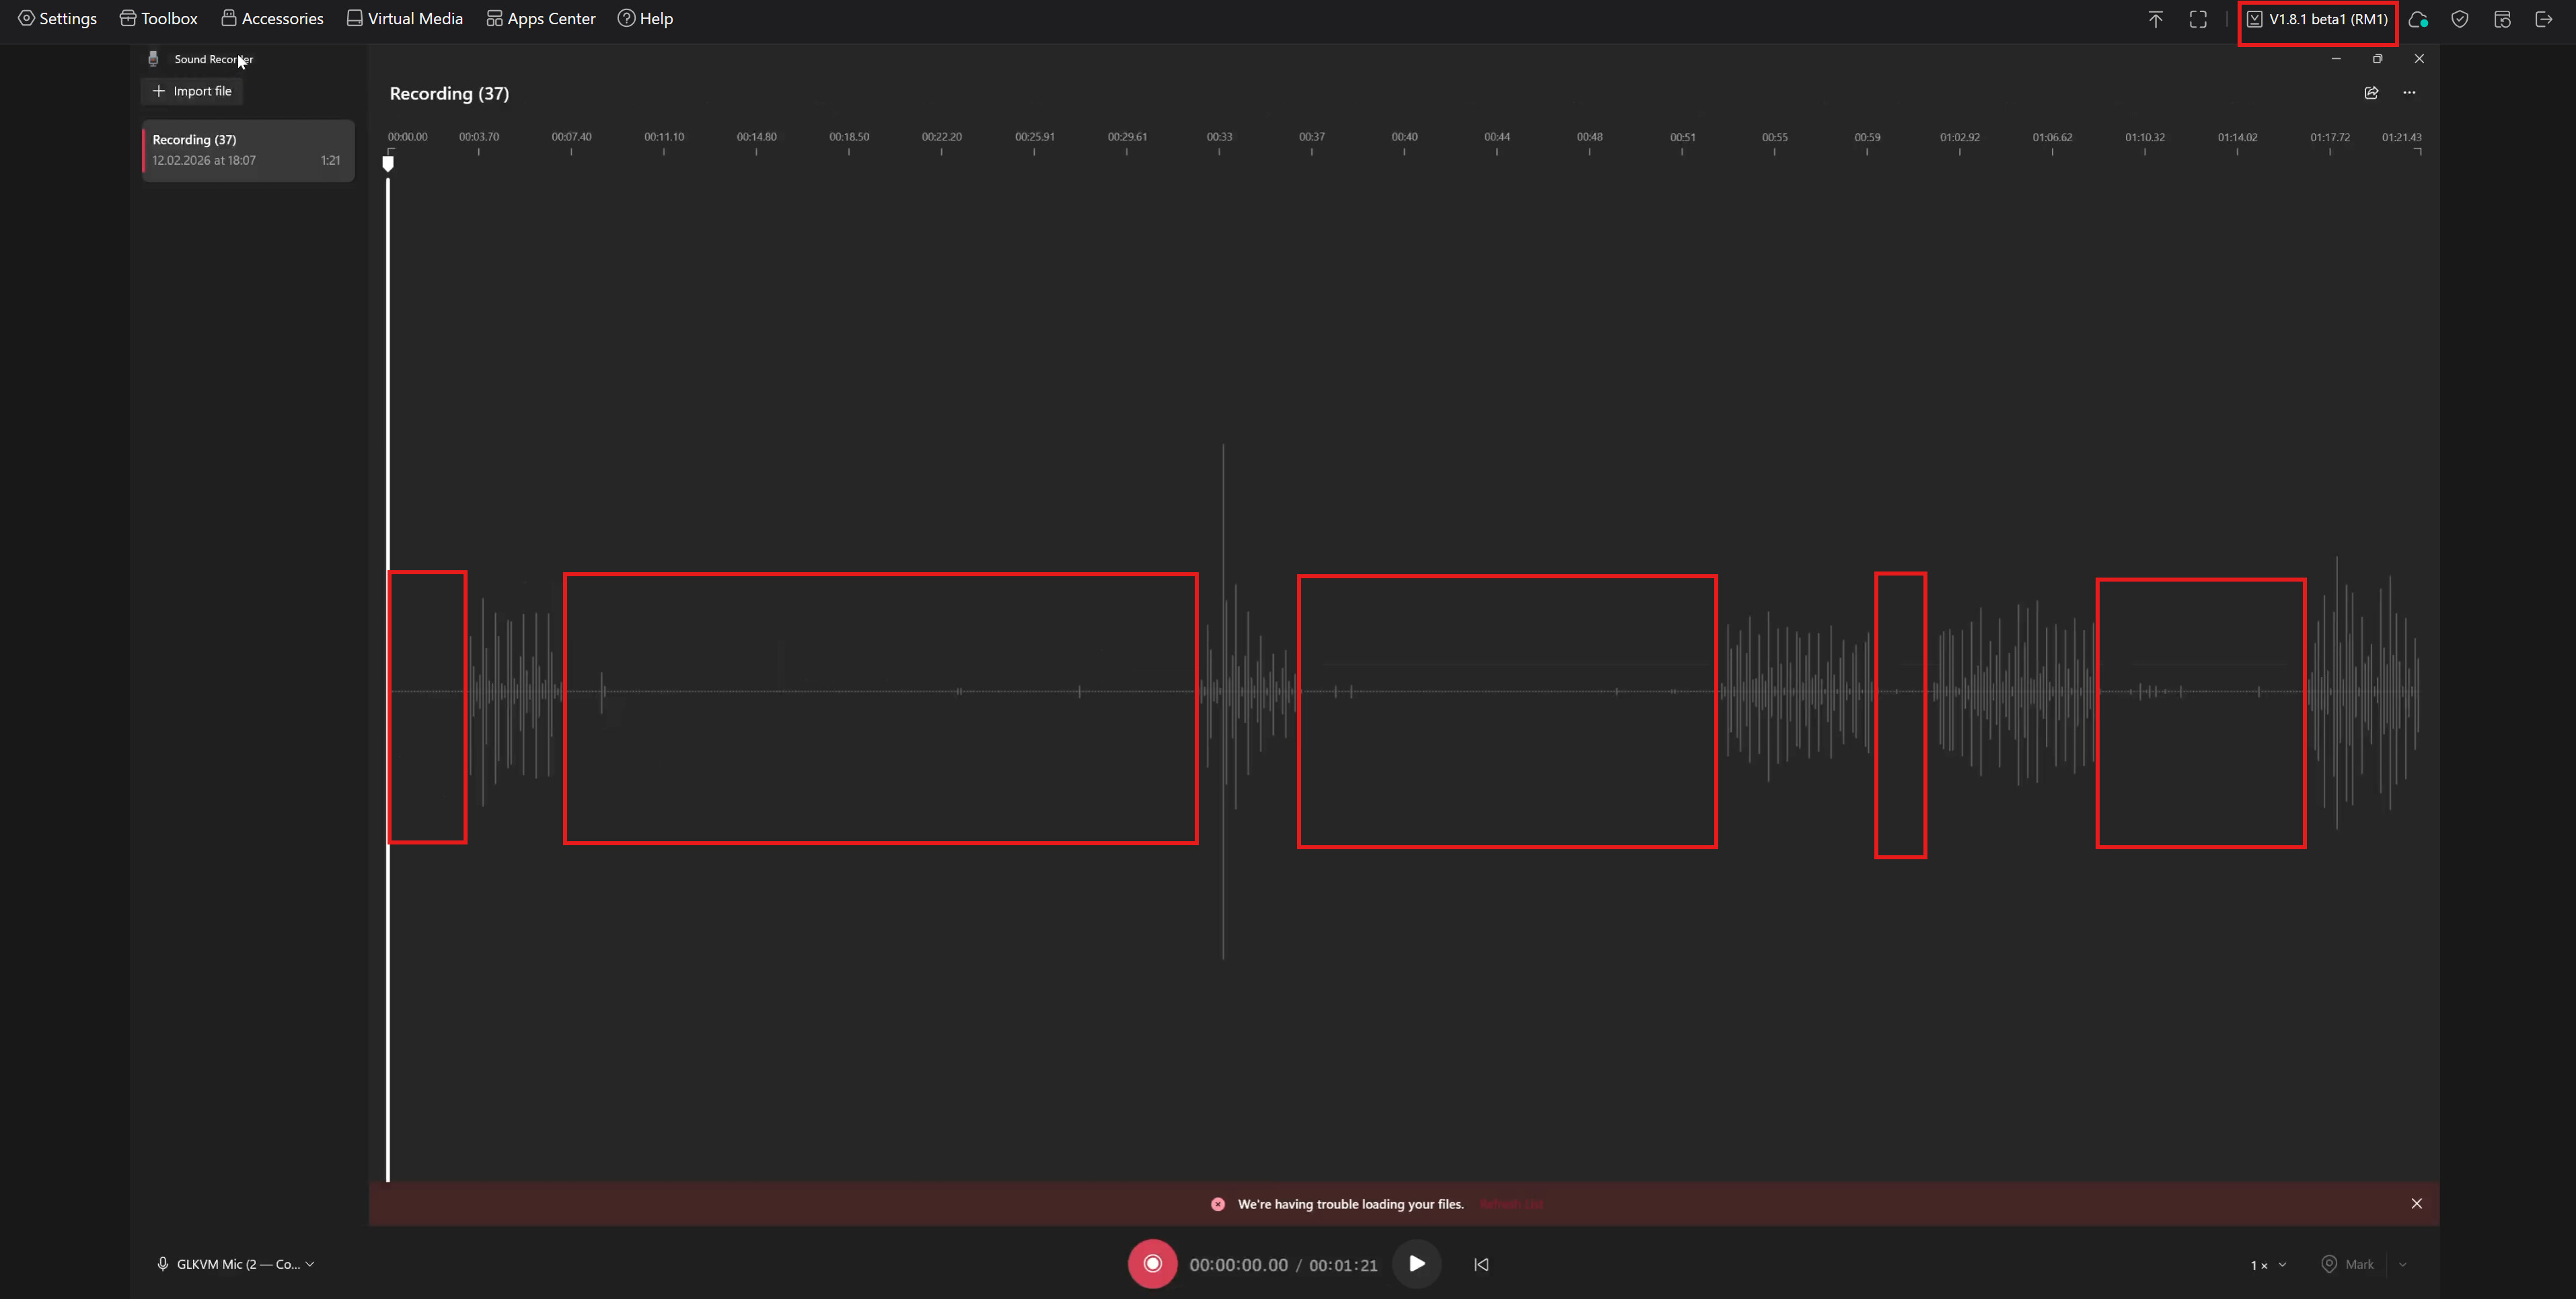Open the shield security icon
Viewport: 2576px width, 1299px height.
(2460, 19)
